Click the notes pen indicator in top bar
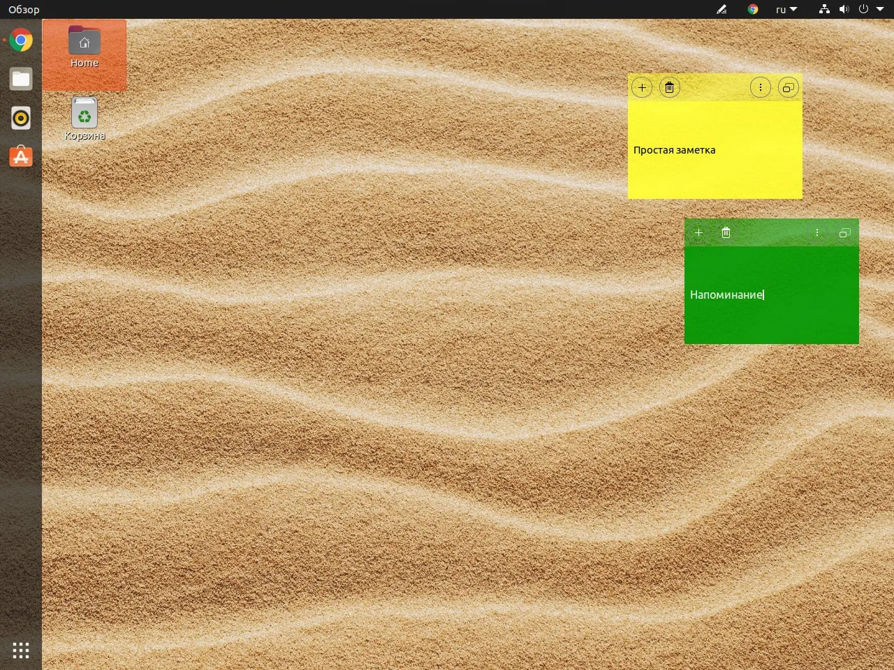The image size is (894, 670). point(722,9)
